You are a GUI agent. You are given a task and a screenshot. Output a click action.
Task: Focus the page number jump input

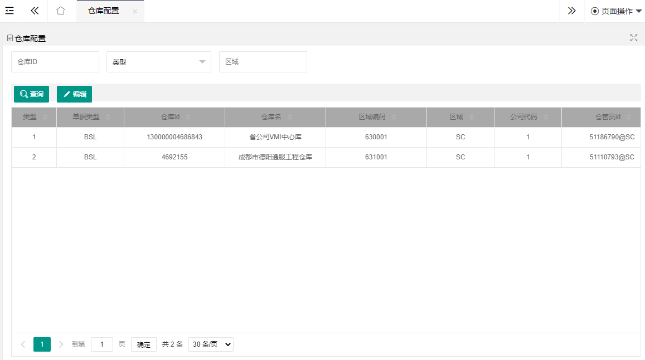tap(101, 344)
